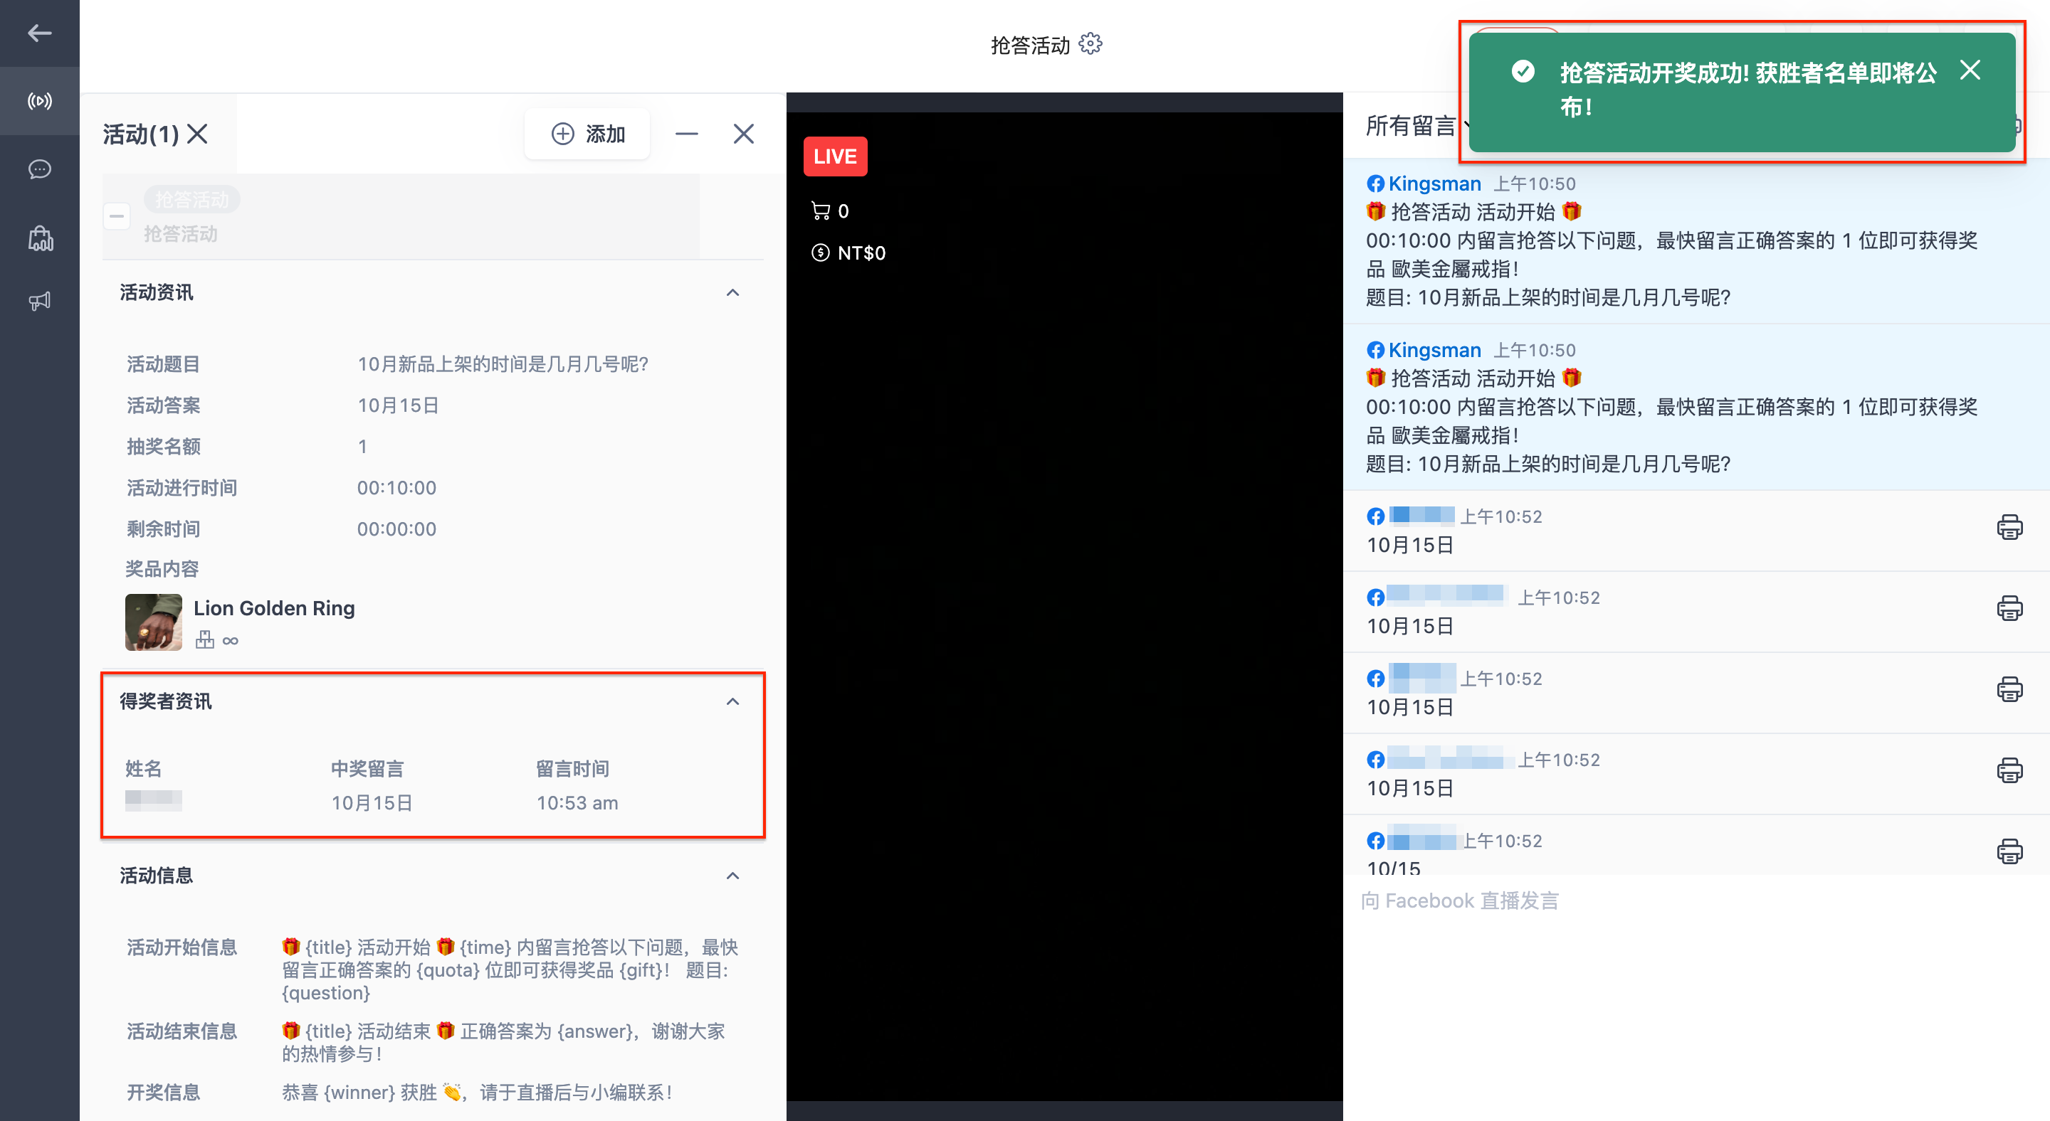Viewport: 2050px width, 1121px height.
Task: Open the live broadcast sidebar icon
Action: tap(39, 101)
